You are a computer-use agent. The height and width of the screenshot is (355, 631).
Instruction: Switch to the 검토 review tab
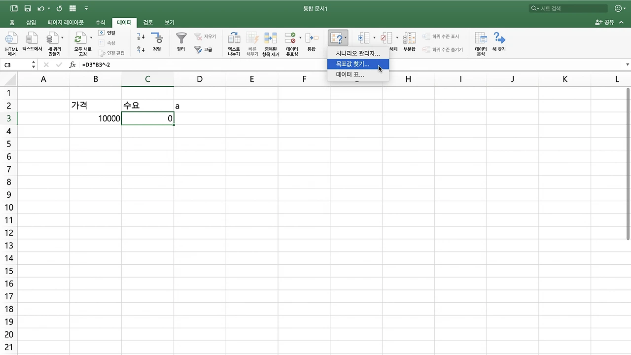[x=148, y=22]
